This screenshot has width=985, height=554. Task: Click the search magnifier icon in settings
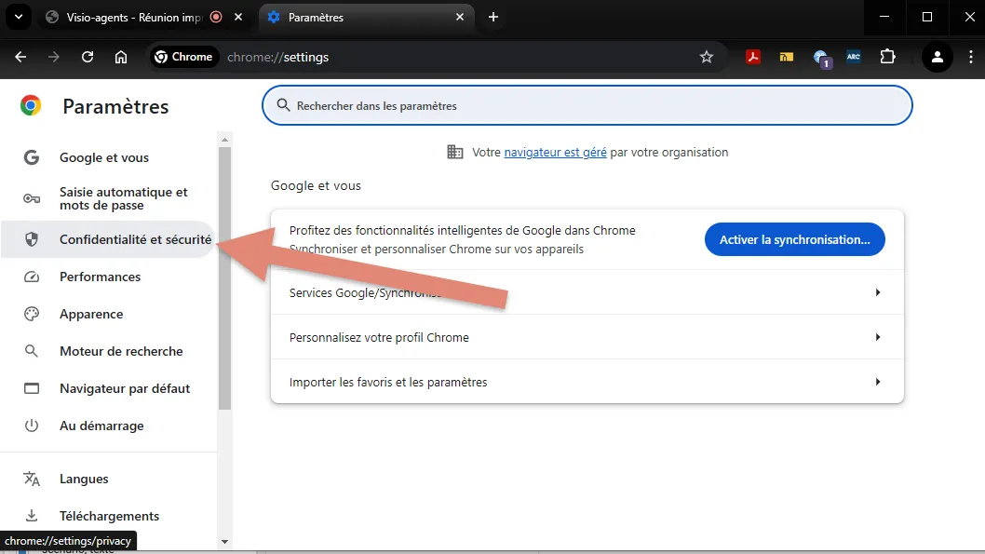pyautogui.click(x=283, y=105)
